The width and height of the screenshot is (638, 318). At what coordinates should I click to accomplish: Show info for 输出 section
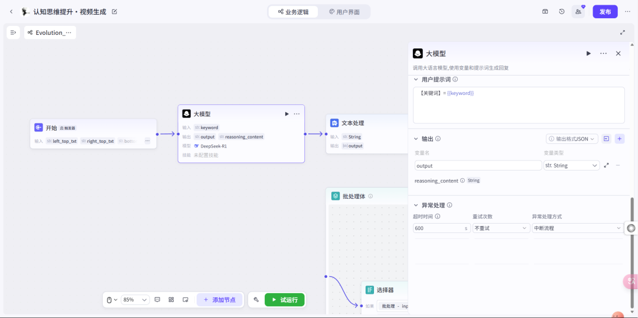438,139
